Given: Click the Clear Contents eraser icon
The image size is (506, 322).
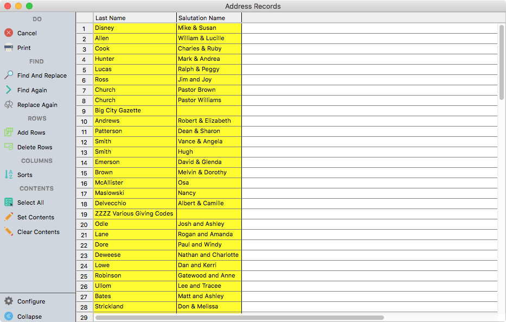Looking at the screenshot, I should tap(9, 232).
